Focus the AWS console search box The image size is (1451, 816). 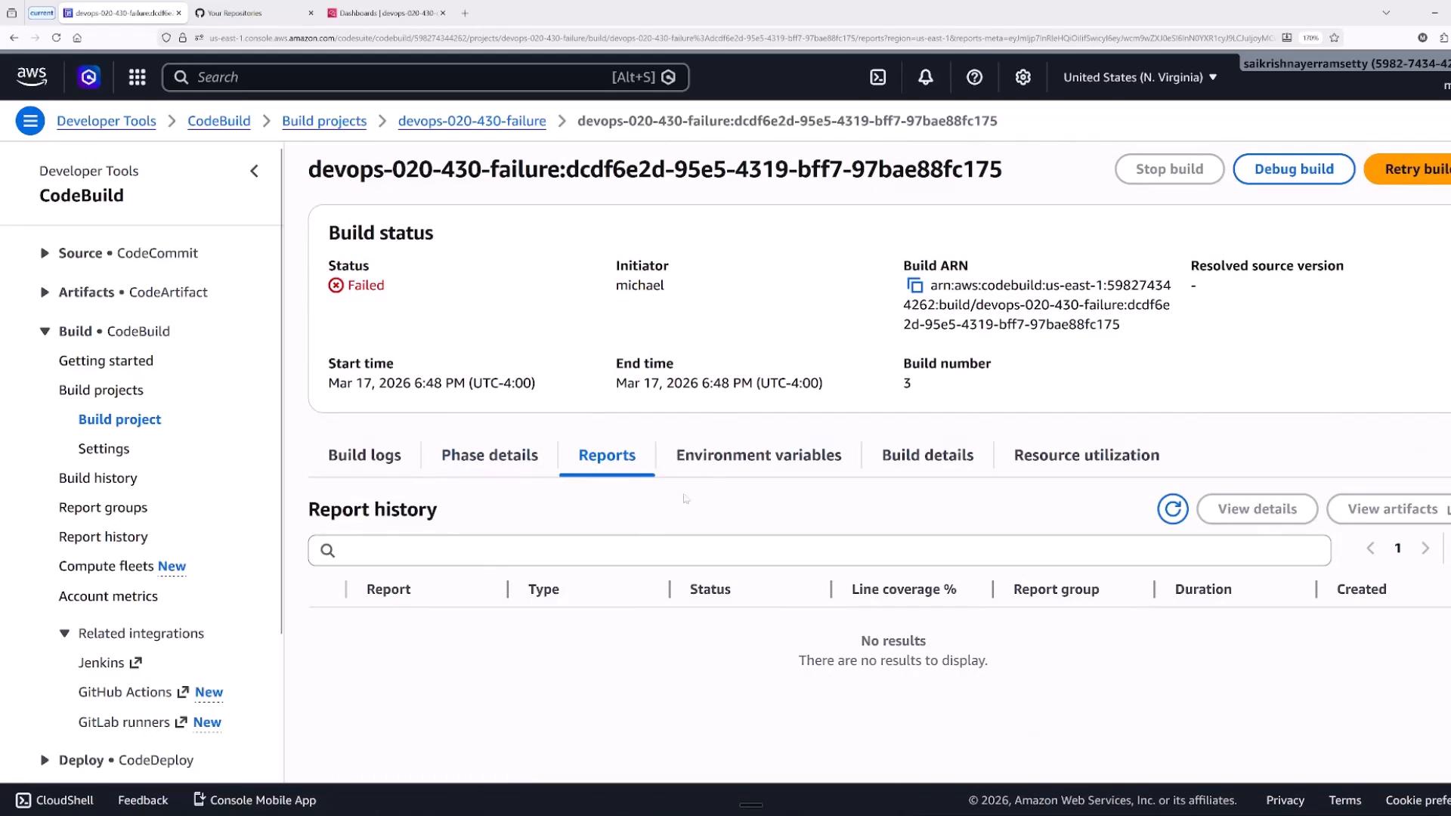425,77
